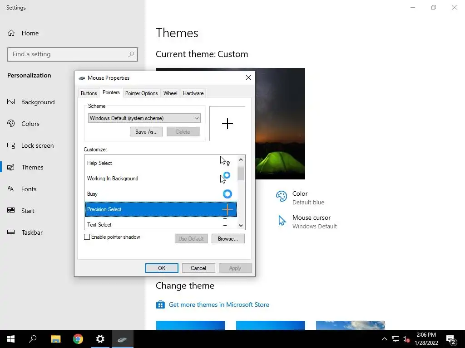Show hidden system tray icons

(x=384, y=339)
